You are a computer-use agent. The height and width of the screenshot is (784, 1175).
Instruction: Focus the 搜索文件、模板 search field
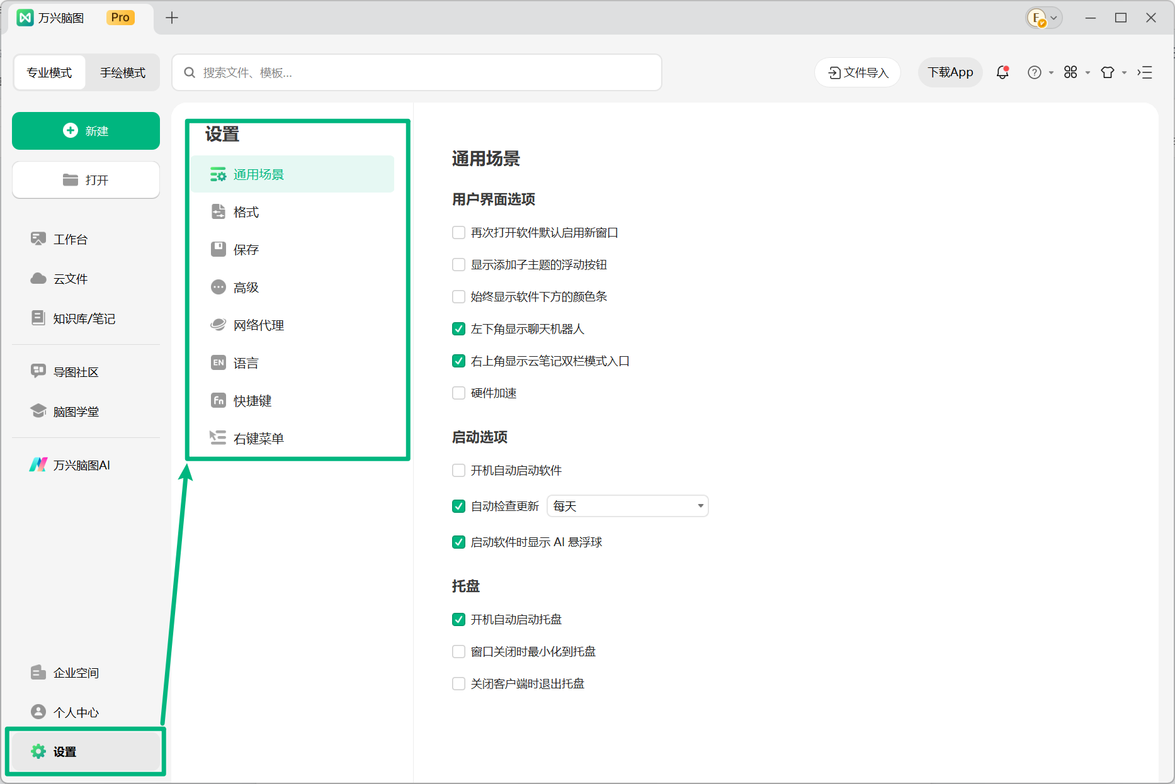pos(417,72)
